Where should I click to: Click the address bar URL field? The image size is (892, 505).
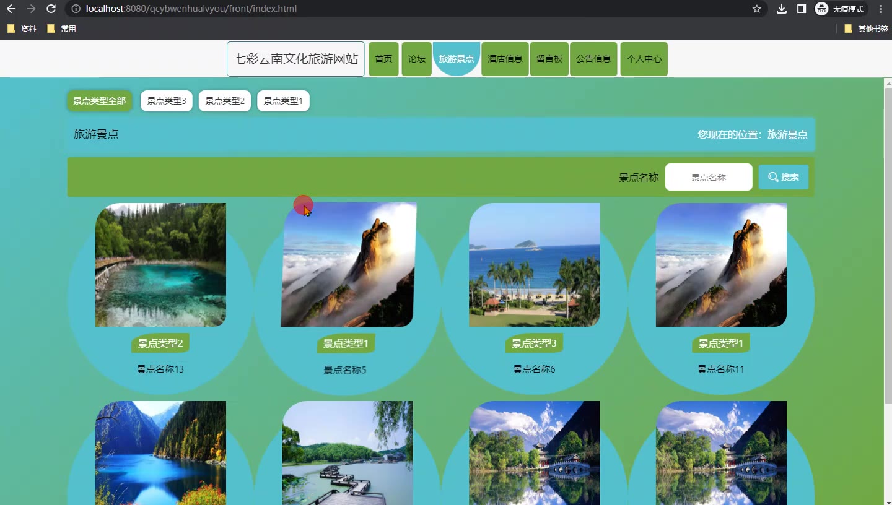point(409,9)
